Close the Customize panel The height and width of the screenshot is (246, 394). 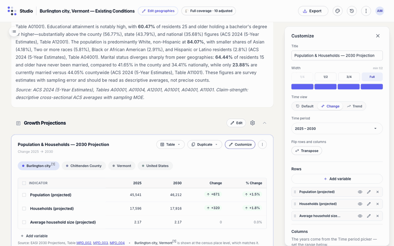[378, 36]
